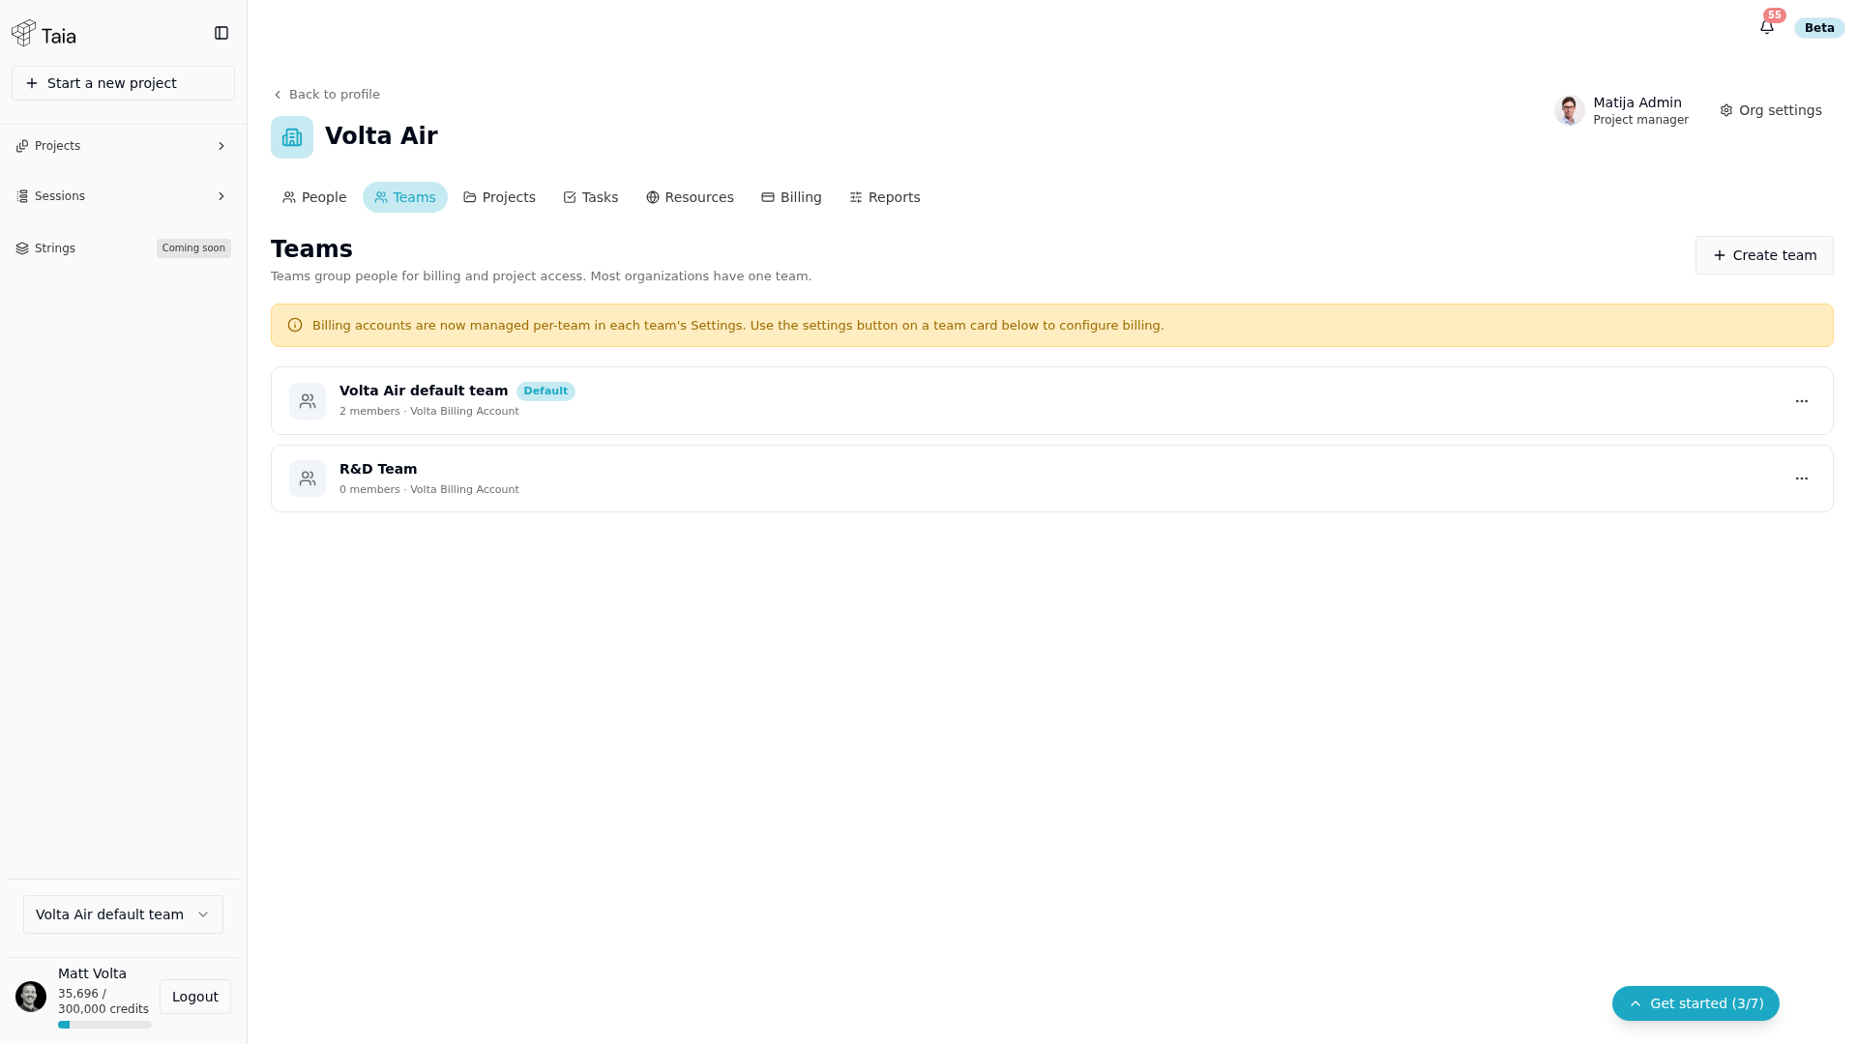1857x1044 pixels.
Task: Open the notifications bell
Action: coord(1767,27)
